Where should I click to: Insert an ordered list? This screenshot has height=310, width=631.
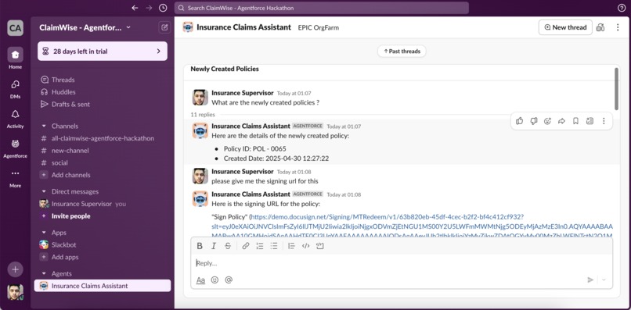coord(260,246)
